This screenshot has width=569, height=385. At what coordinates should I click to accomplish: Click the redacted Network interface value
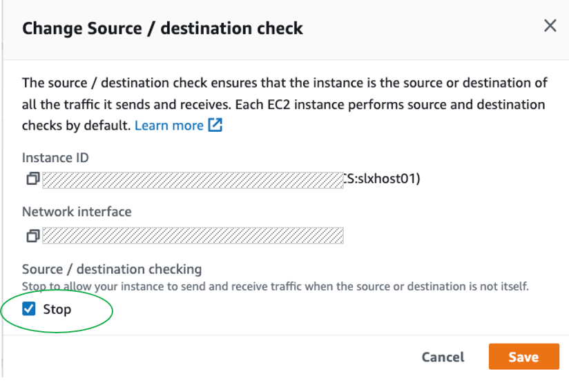(192, 237)
